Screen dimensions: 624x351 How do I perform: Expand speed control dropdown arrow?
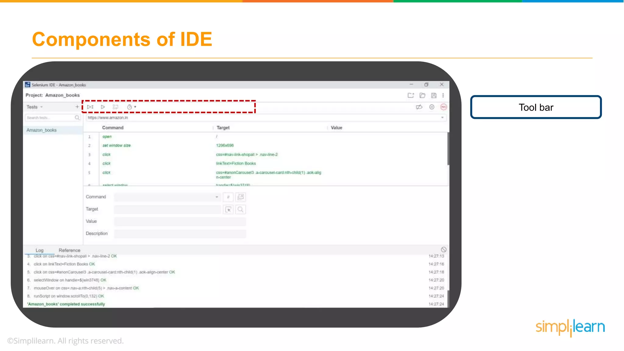coord(135,107)
